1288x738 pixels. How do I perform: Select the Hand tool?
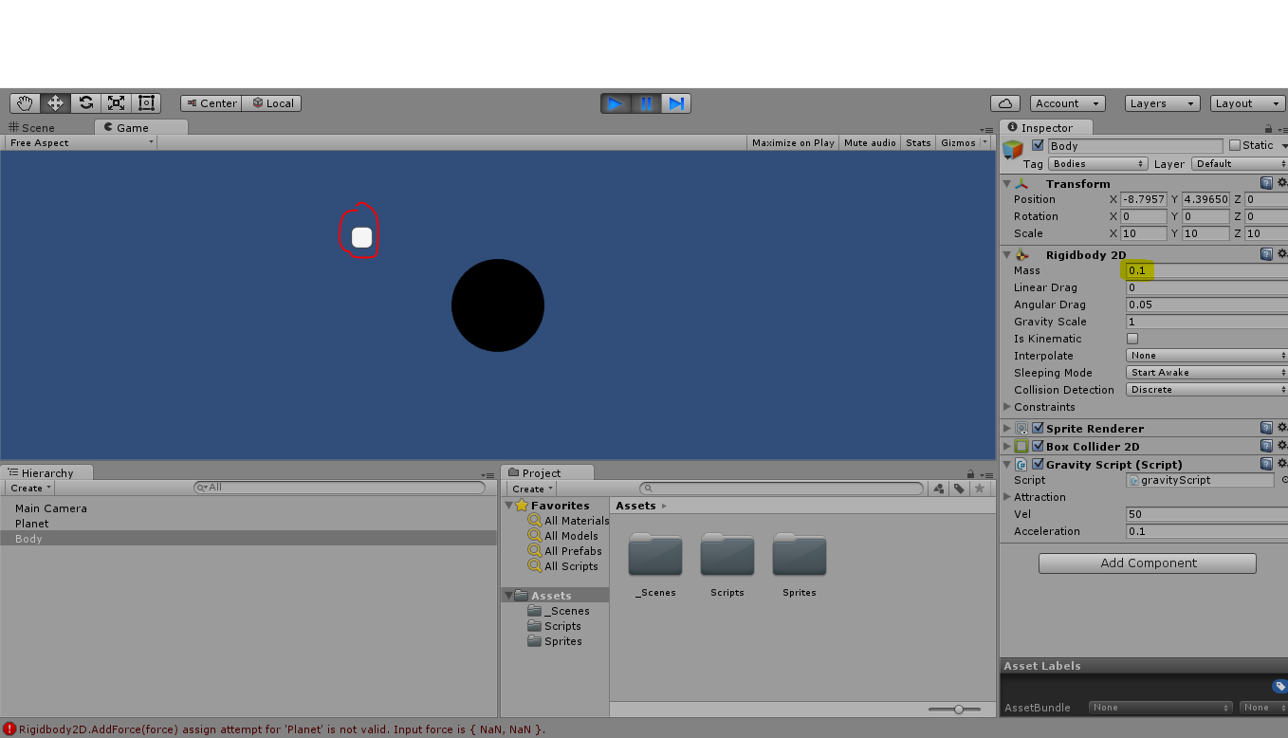click(25, 103)
